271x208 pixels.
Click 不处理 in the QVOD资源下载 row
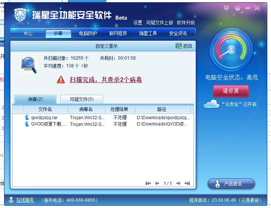click(x=120, y=124)
